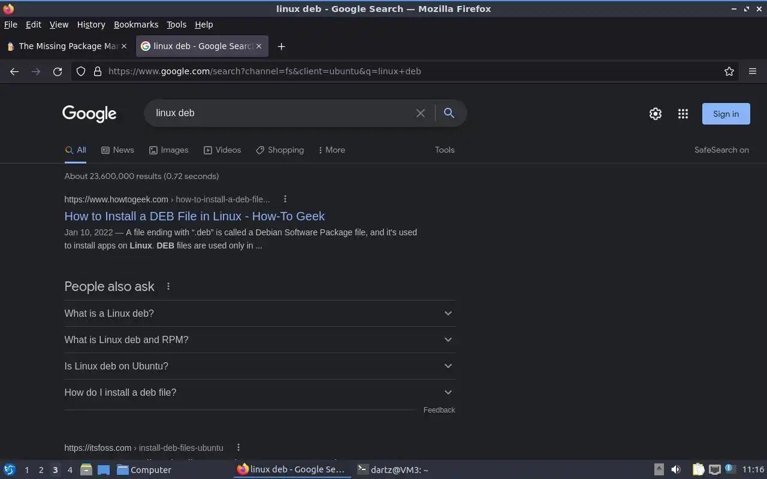Switch to Videos search results
The image size is (767, 479).
coord(222,150)
